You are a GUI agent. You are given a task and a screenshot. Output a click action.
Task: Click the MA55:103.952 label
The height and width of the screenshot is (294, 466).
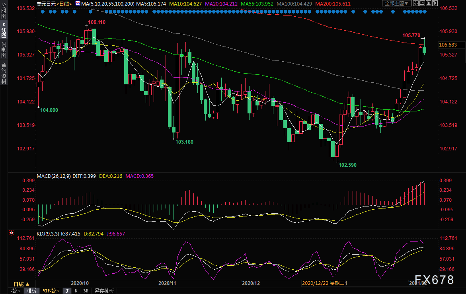pyautogui.click(x=257, y=4)
